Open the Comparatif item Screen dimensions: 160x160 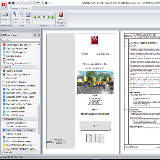tap(11, 78)
